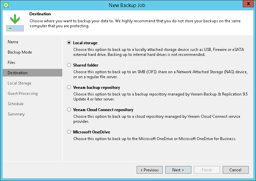The image size is (256, 181).
Task: Click the Cancel button
Action: tap(235, 170)
